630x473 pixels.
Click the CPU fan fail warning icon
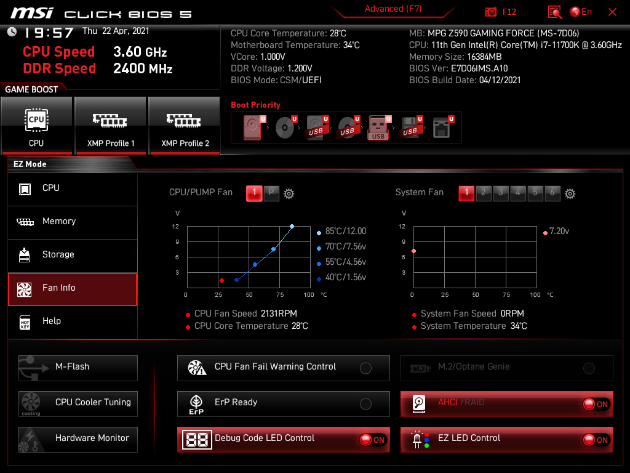click(197, 368)
